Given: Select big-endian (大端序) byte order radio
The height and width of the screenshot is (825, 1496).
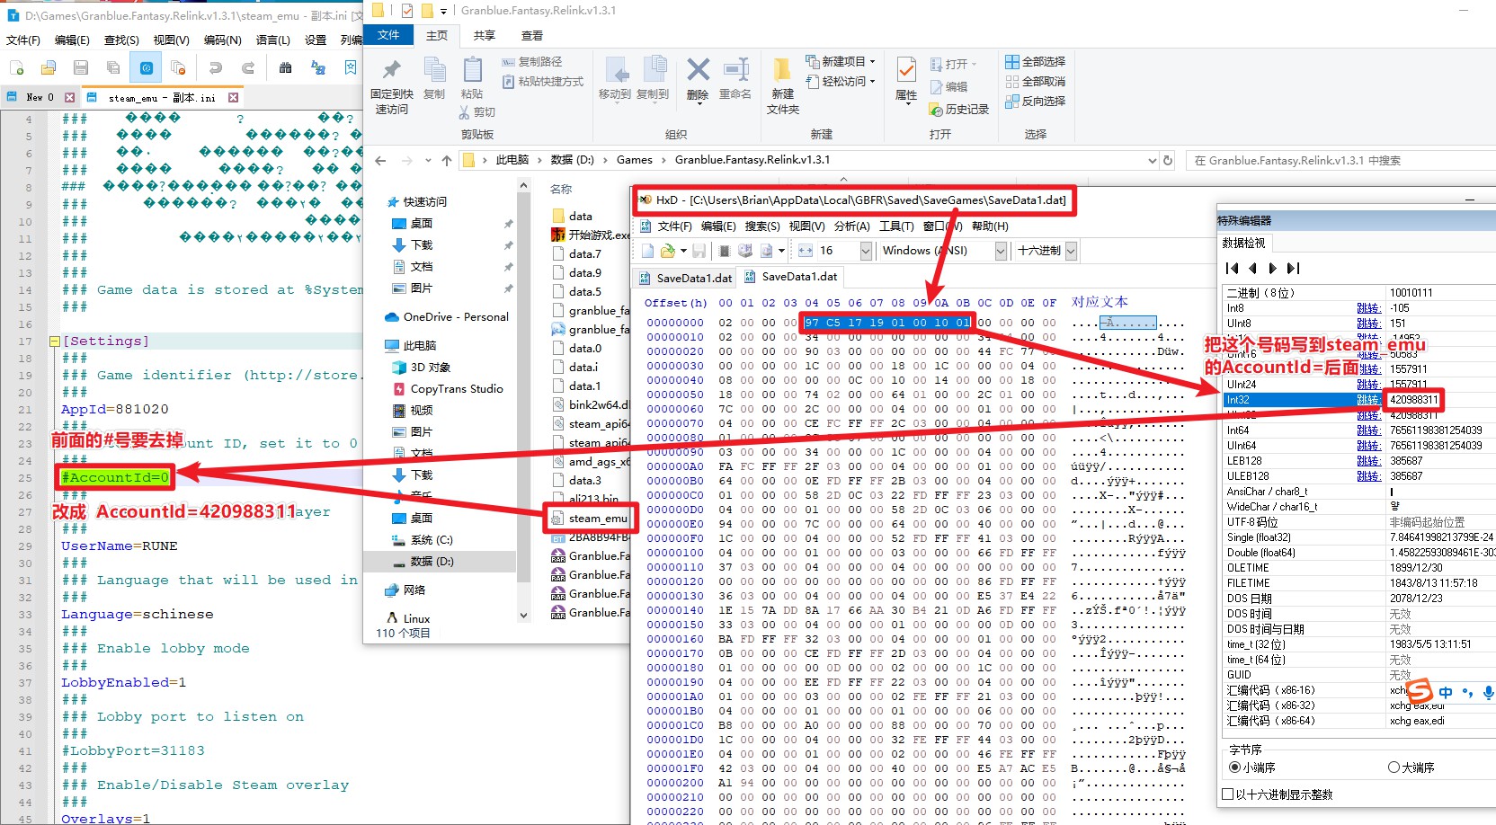Looking at the screenshot, I should click(x=1394, y=767).
